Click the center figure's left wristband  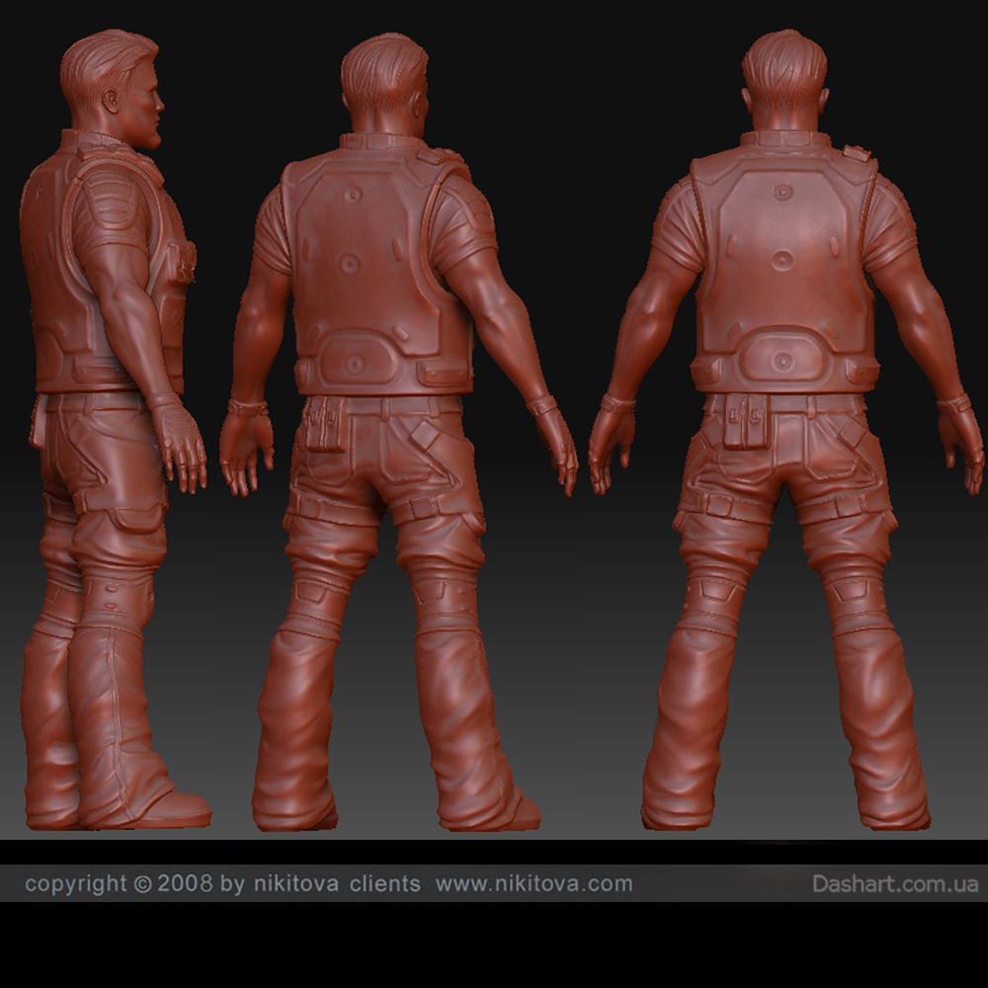click(247, 407)
